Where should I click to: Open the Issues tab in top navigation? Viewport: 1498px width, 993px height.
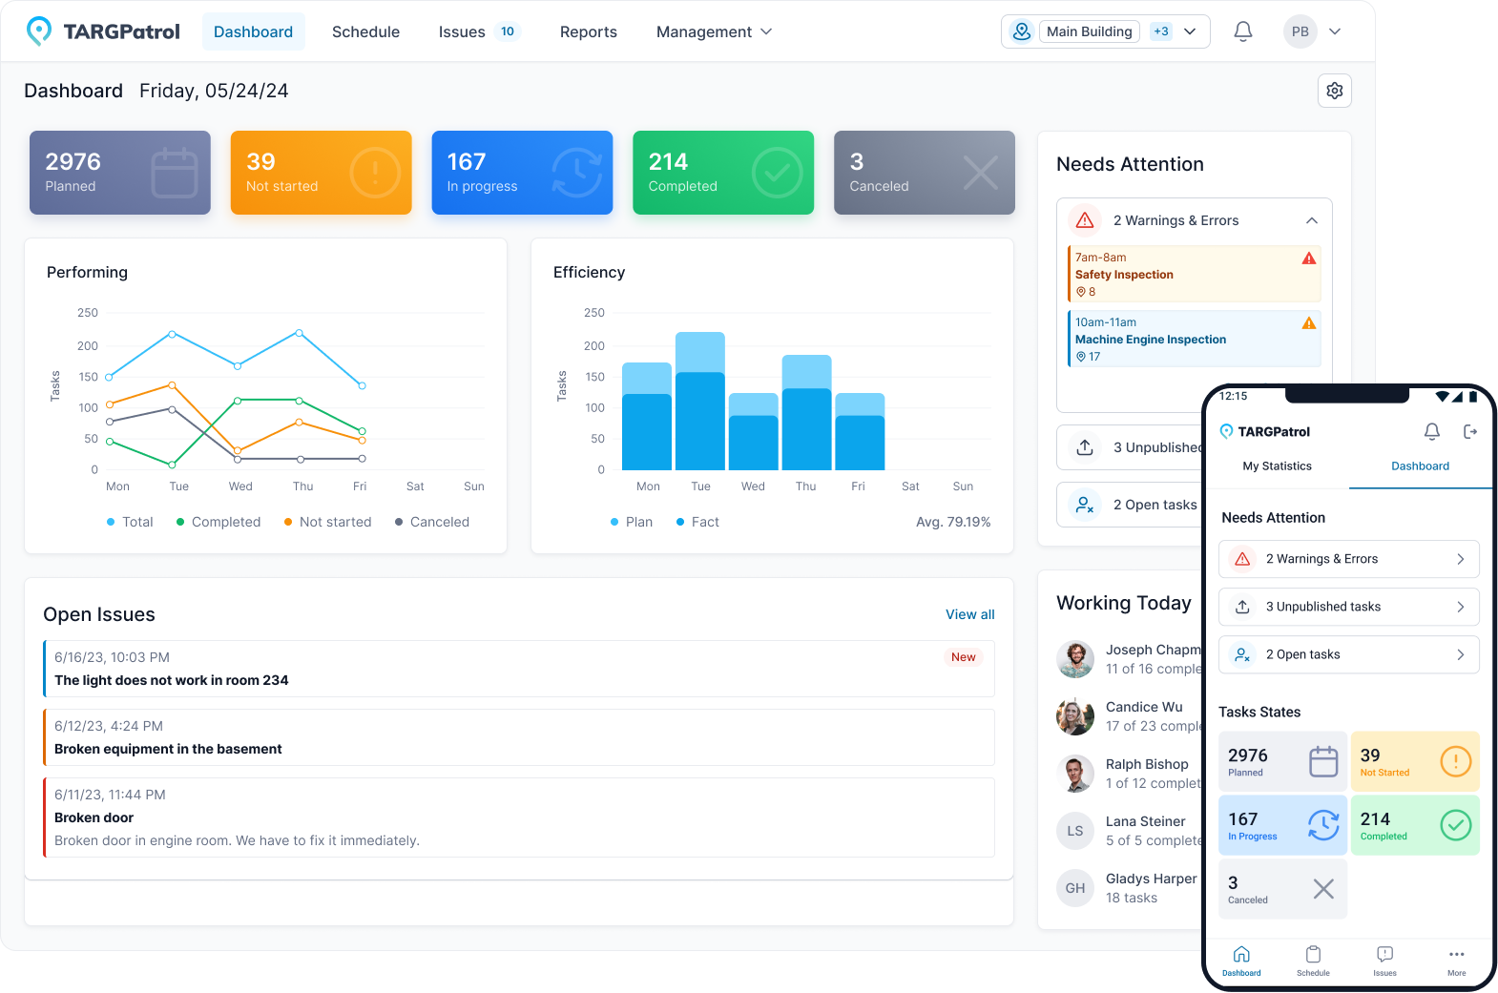click(x=479, y=31)
